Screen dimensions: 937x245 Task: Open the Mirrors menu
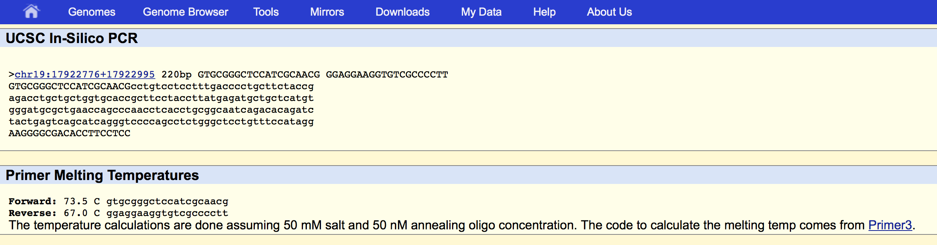[327, 12]
